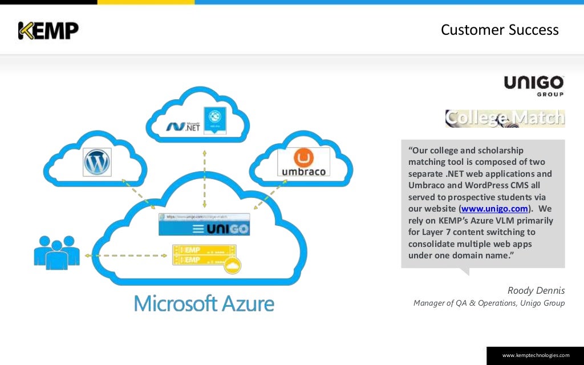Click the blue users group icon

56,253
